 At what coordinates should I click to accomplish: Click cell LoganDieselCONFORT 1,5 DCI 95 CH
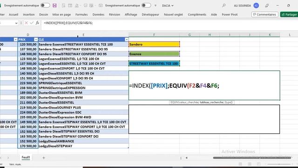tap(83, 78)
